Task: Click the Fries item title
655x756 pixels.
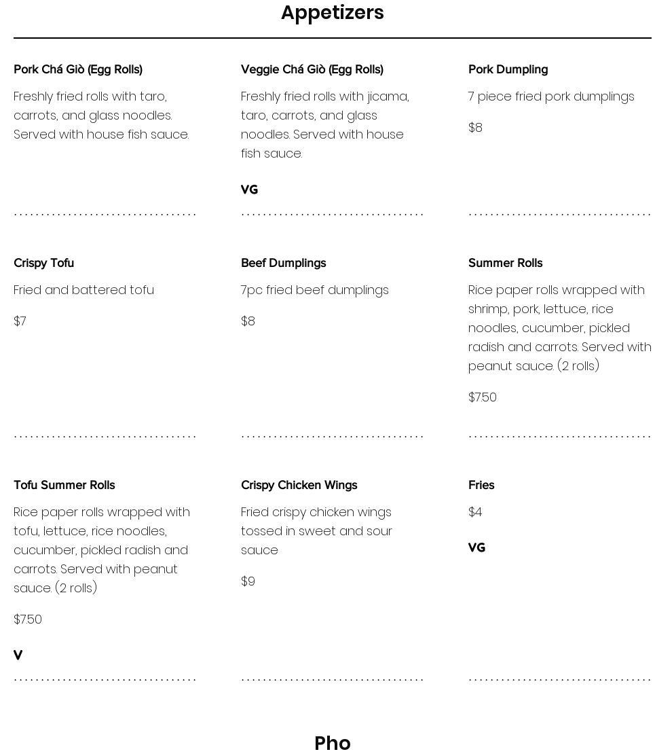Action: pos(481,485)
